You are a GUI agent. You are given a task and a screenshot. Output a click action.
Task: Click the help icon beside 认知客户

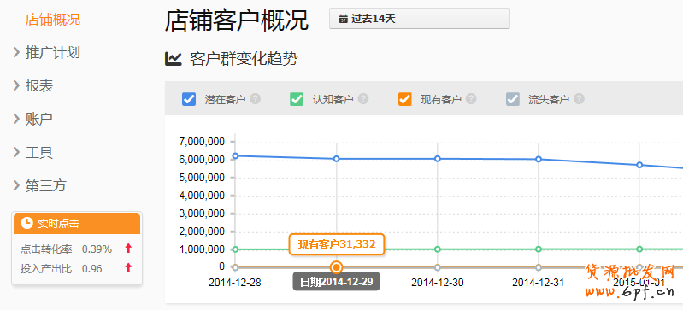pyautogui.click(x=363, y=99)
